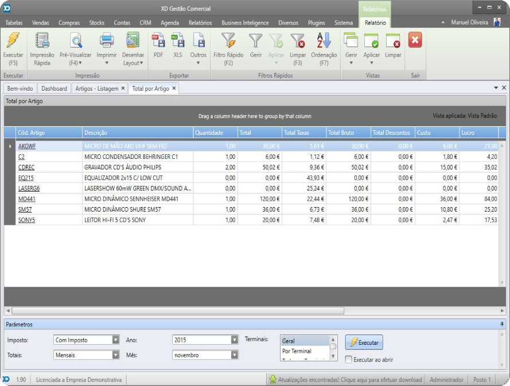Pin the Parâmetros panel
The height and width of the screenshot is (386, 510).
tap(503, 325)
